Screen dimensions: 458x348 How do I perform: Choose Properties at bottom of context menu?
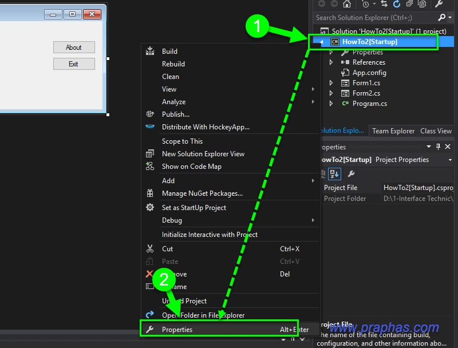pos(231,329)
